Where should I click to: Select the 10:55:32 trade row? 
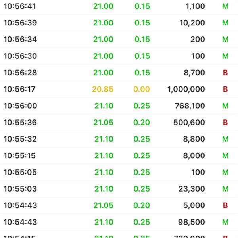[119, 139]
